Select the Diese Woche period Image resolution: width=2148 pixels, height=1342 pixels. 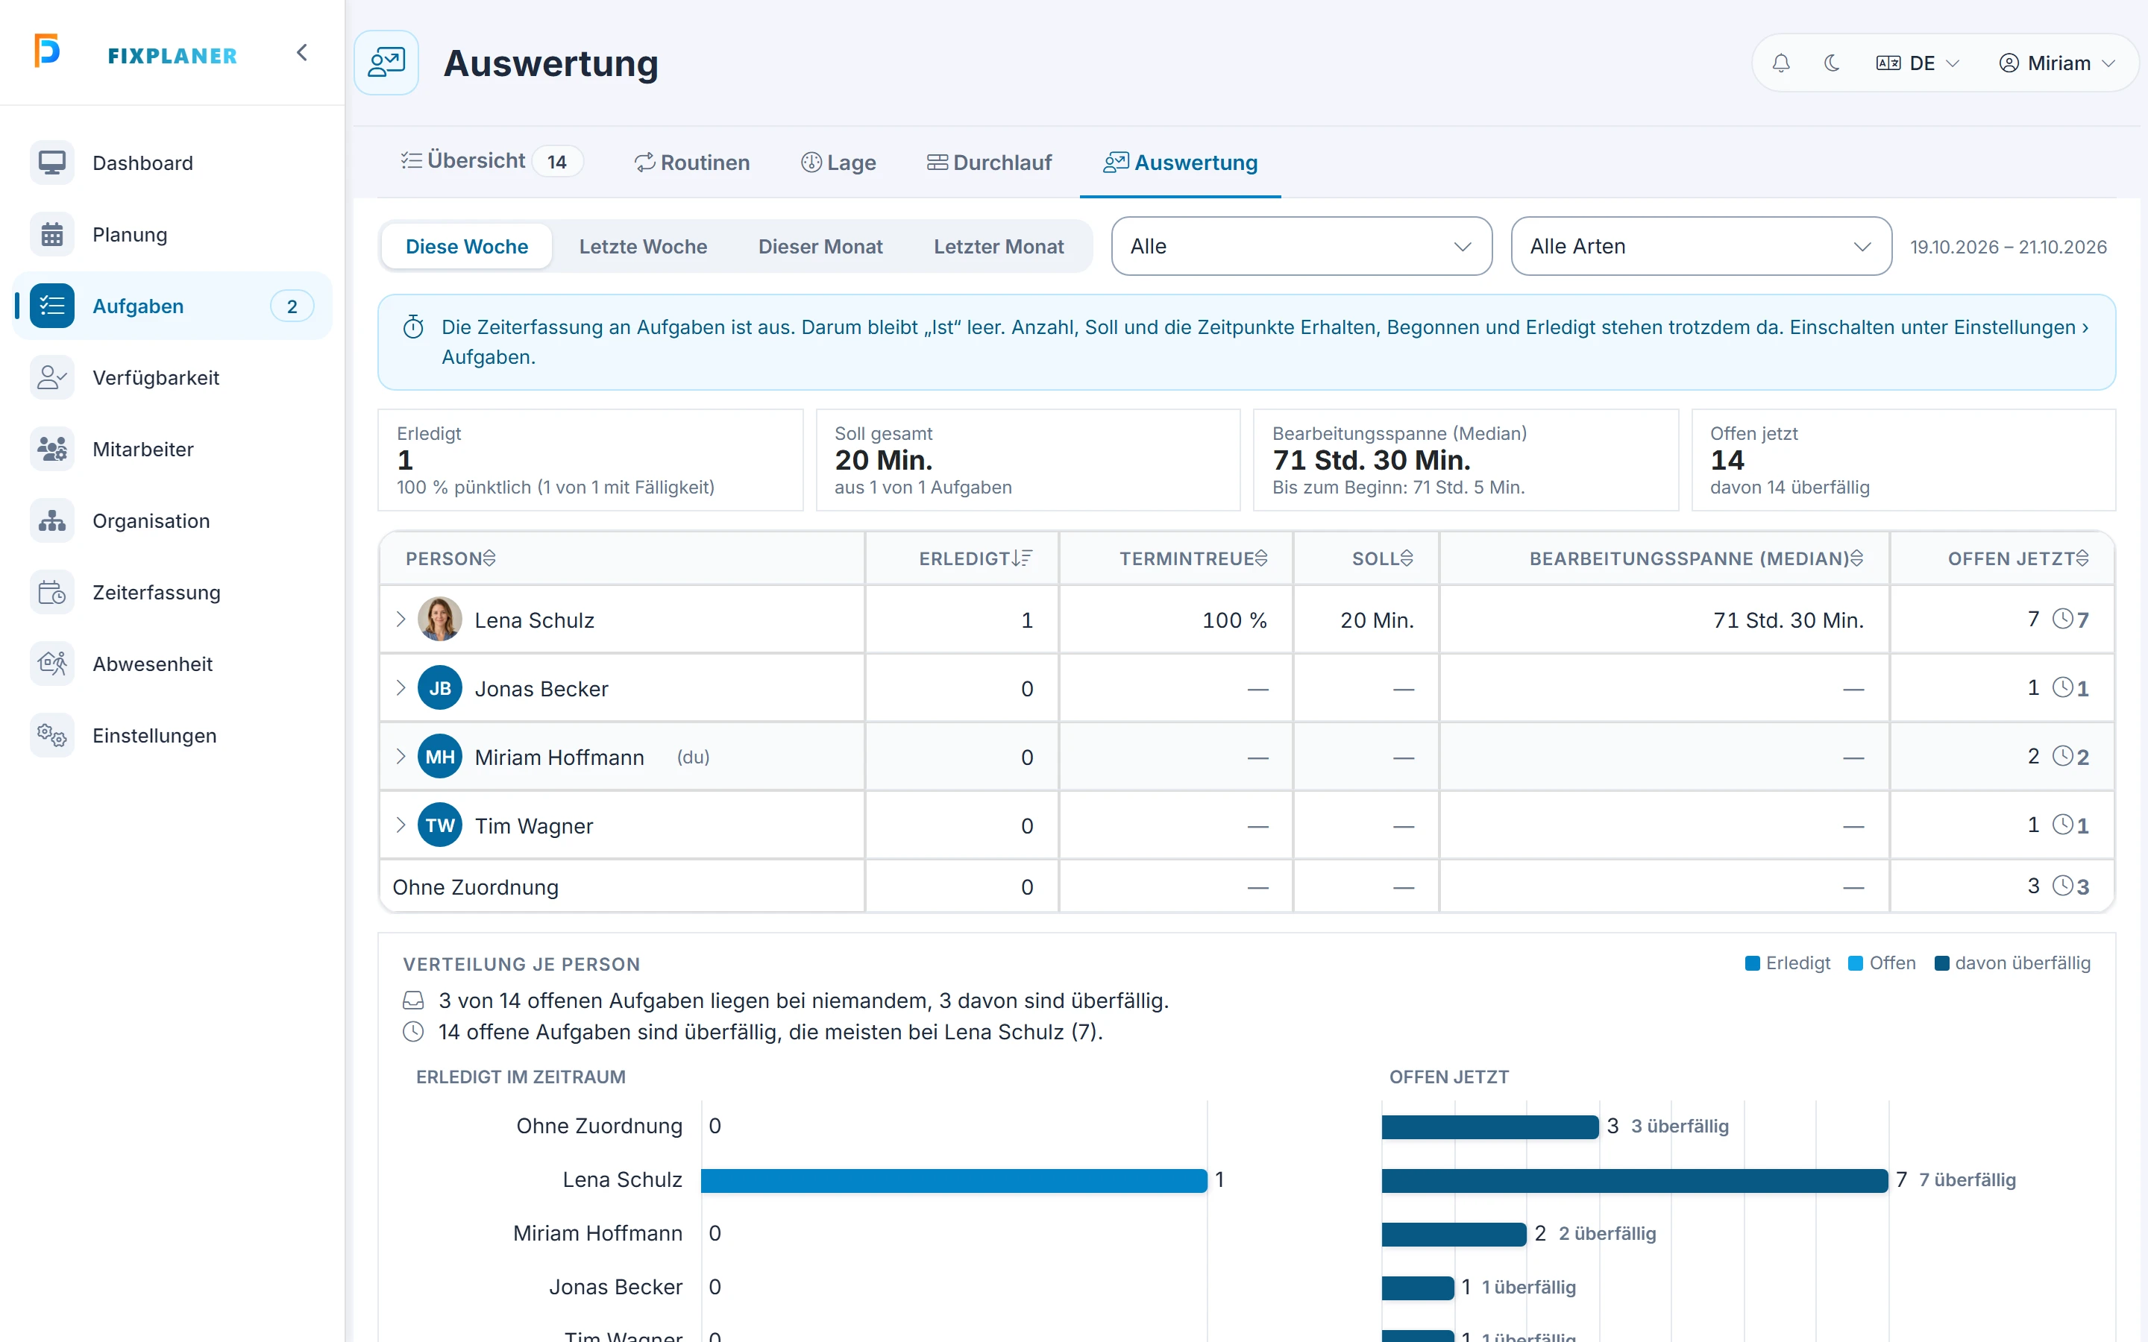(467, 247)
